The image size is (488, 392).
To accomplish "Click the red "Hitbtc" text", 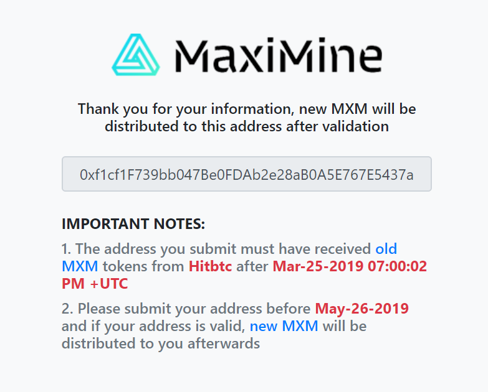I will tap(211, 266).
